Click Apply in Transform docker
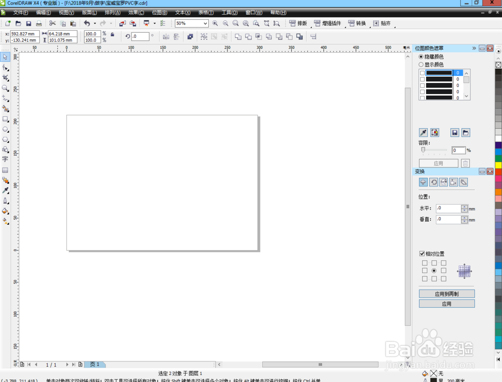Image resolution: width=502 pixels, height=382 pixels. pos(447,304)
